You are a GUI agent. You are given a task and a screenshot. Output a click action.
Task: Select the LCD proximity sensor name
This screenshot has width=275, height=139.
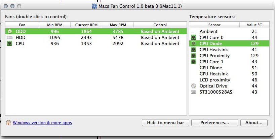point(215,80)
